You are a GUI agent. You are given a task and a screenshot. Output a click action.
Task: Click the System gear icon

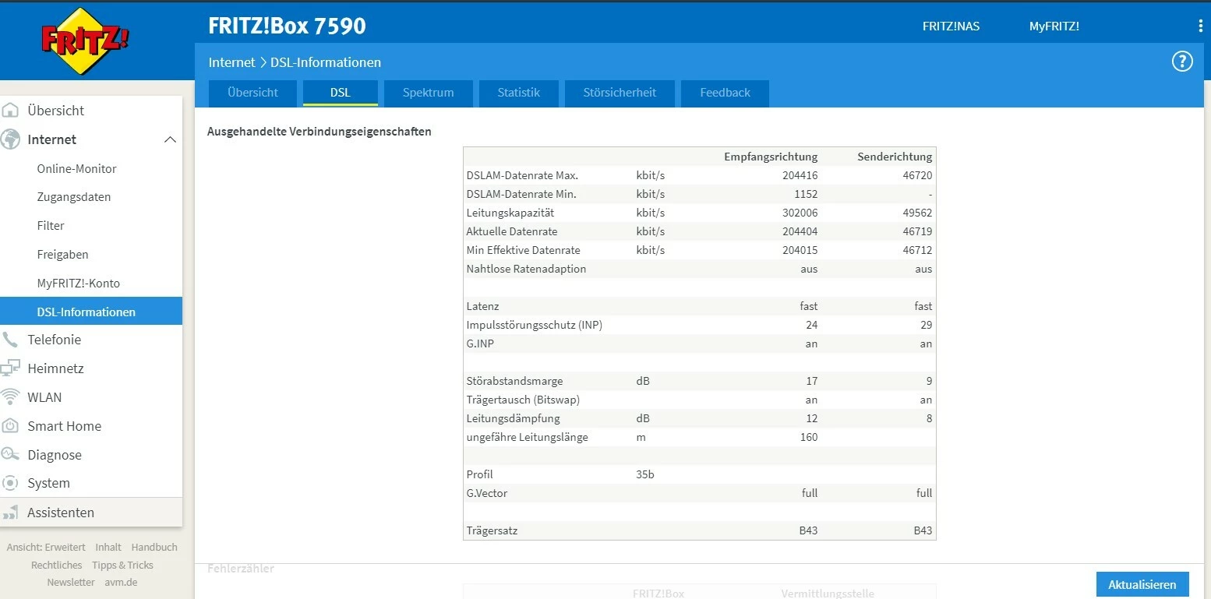tap(10, 483)
